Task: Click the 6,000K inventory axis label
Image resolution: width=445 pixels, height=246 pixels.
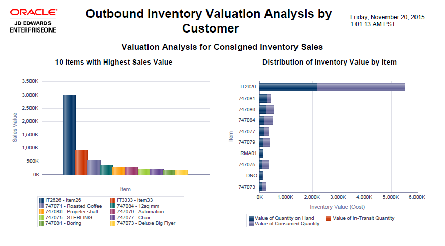Action: coord(417,197)
